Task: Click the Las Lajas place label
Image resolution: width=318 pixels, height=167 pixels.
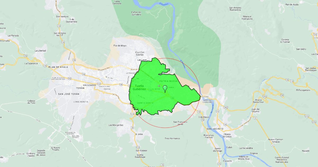Action: coord(142,60)
